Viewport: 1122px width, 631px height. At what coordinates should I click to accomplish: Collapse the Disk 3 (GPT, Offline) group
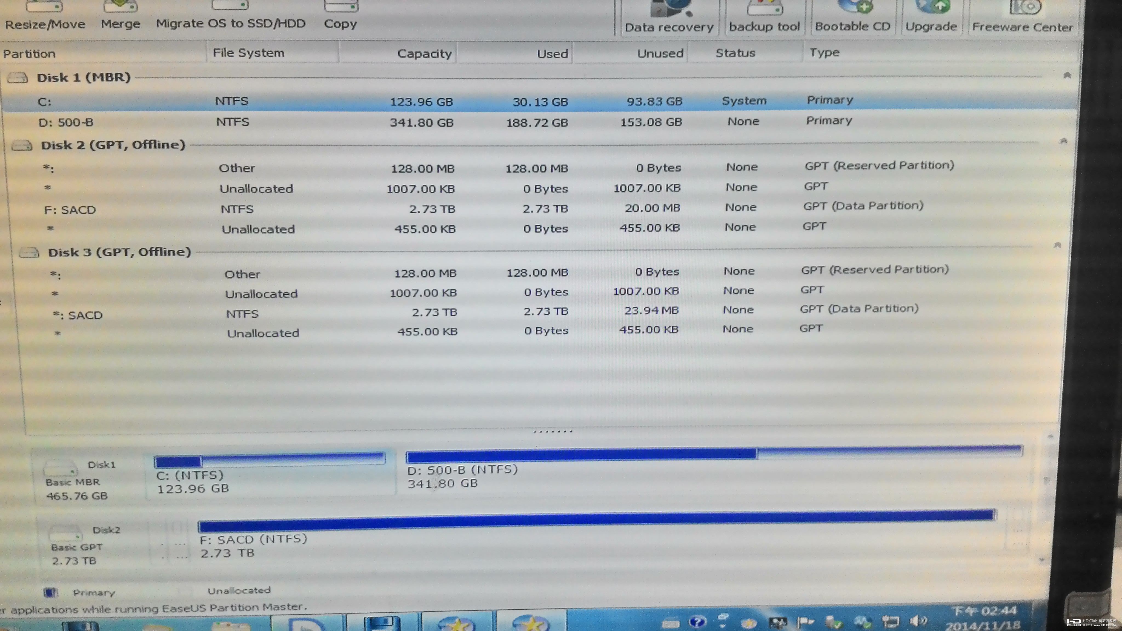1058,245
